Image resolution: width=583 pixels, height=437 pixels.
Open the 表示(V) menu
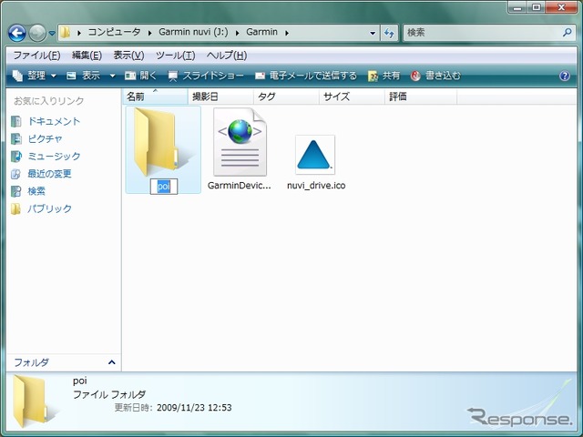pos(128,56)
